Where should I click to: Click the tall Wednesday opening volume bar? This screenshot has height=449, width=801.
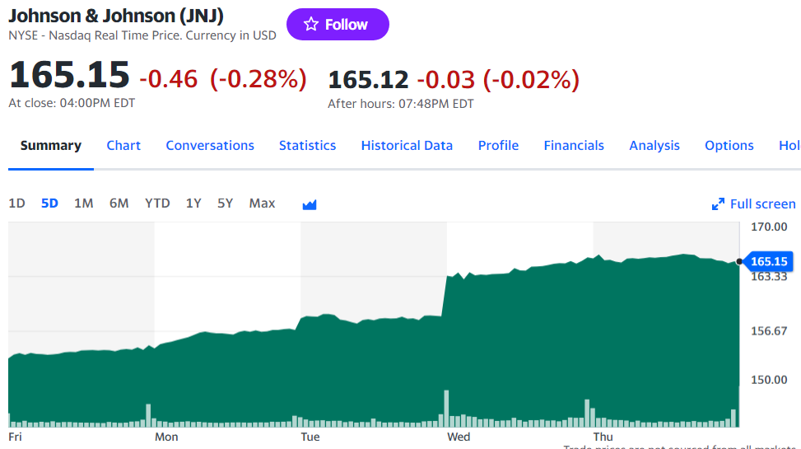446,409
